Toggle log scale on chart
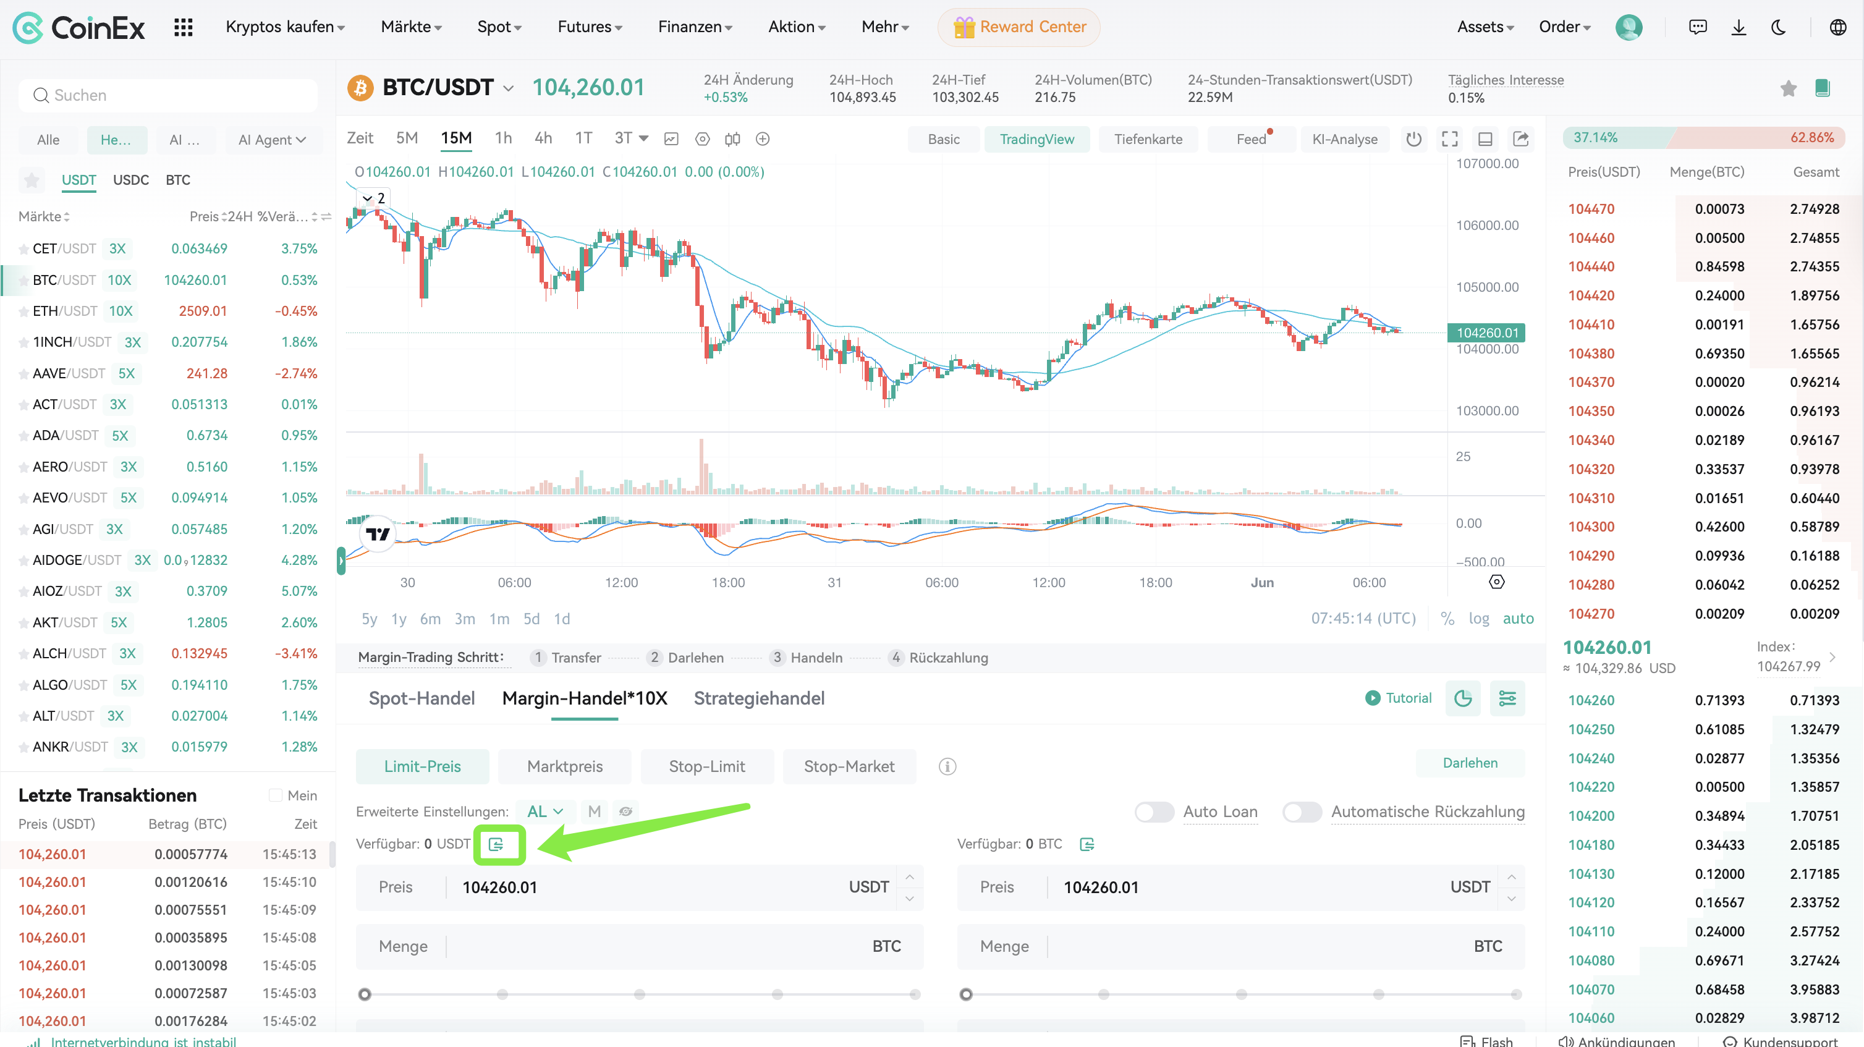 pos(1479,619)
